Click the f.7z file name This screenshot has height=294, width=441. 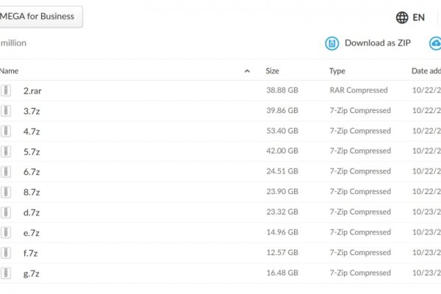(31, 253)
